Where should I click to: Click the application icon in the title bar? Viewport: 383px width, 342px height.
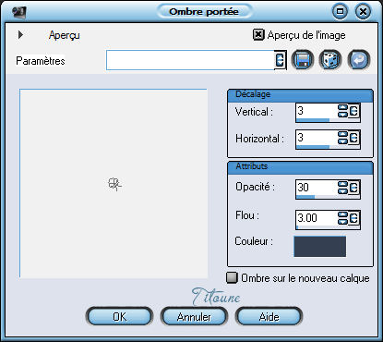19,12
